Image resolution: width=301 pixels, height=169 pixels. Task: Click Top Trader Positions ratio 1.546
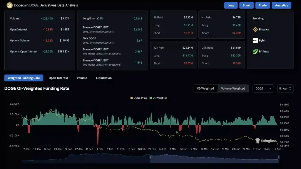pyautogui.click(x=138, y=62)
